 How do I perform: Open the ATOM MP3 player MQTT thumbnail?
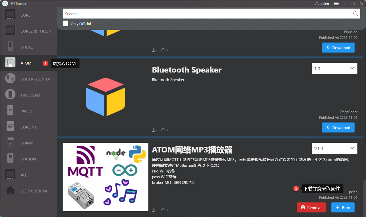pos(106,177)
